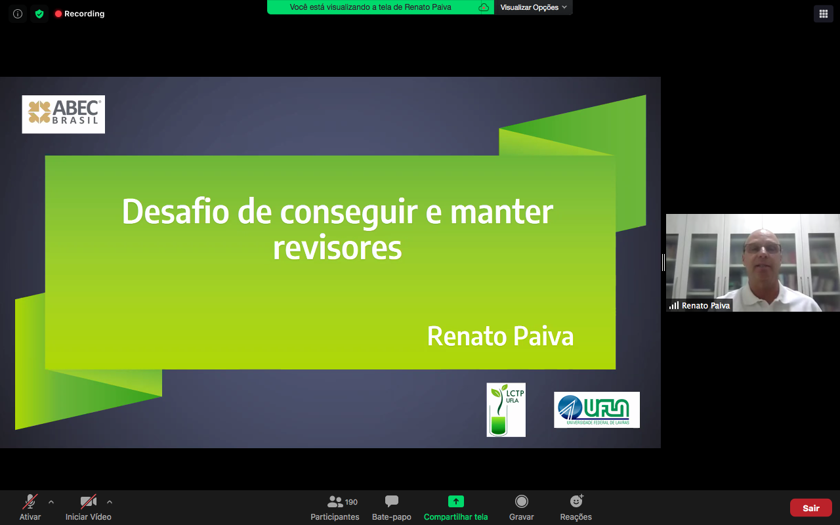This screenshot has width=840, height=525.
Task: Expand video options arrow beside Iniciar Vídeo
Action: tap(110, 502)
